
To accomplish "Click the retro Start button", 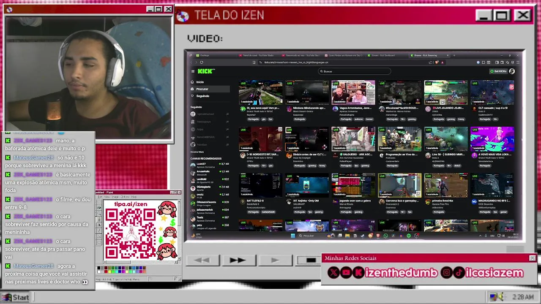I will point(16,297).
